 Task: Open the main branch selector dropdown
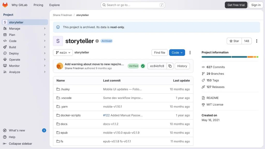coord(63,53)
